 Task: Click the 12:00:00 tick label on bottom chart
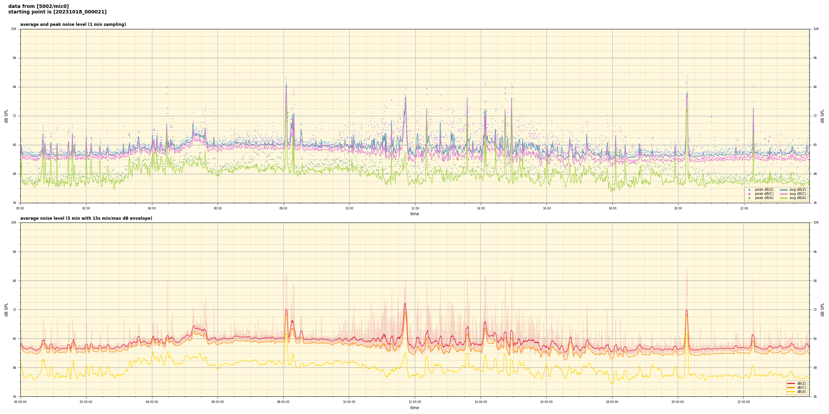(415, 402)
